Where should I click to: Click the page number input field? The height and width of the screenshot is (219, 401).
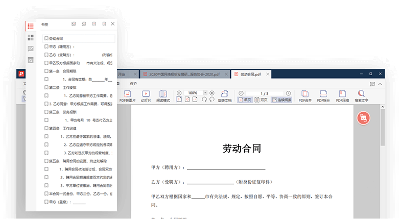264,93
